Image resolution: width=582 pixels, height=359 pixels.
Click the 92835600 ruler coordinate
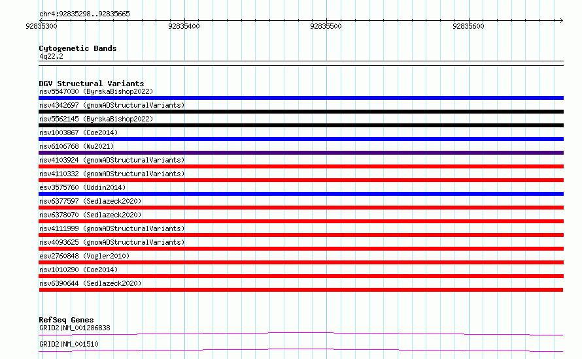(468, 26)
